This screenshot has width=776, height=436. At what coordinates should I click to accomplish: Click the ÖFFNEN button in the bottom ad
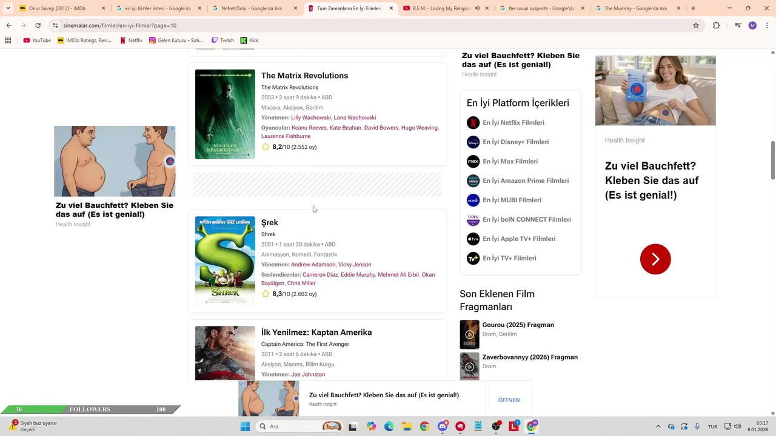point(509,400)
